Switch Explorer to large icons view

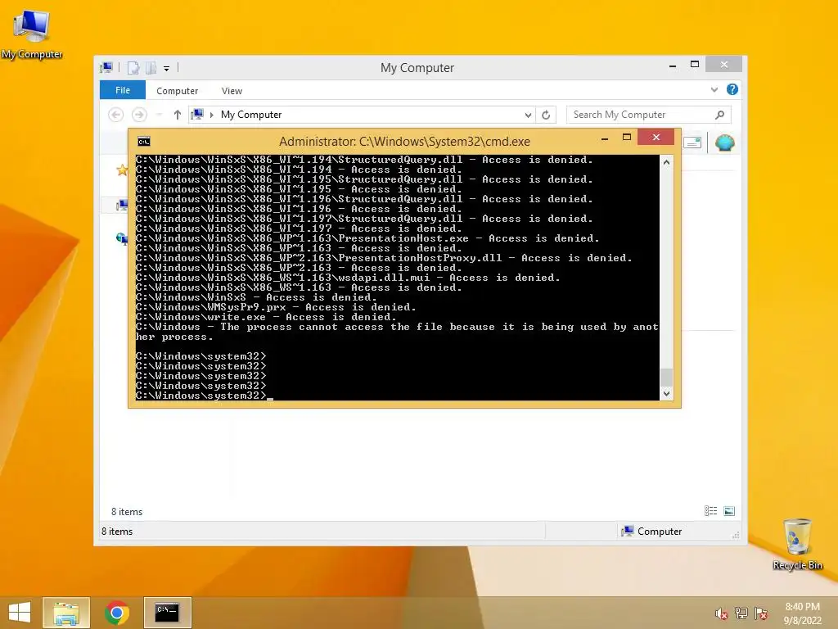[729, 511]
